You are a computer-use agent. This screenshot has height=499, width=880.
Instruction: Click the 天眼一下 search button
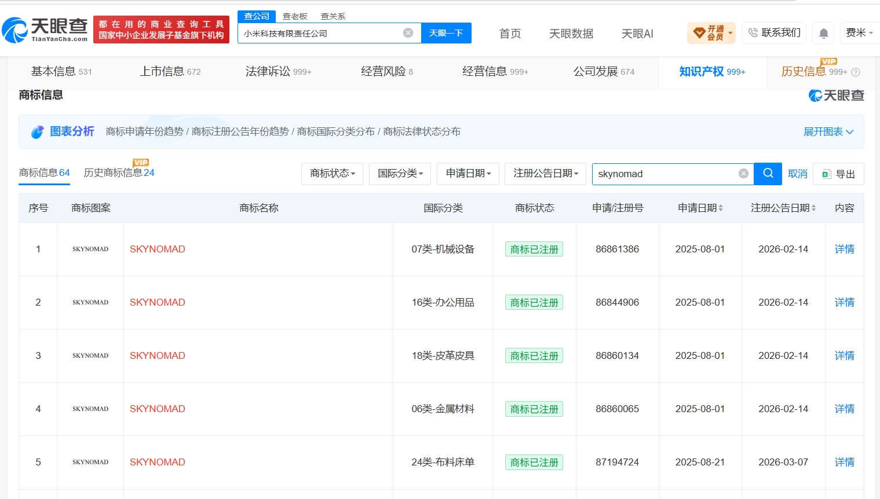[x=446, y=33]
